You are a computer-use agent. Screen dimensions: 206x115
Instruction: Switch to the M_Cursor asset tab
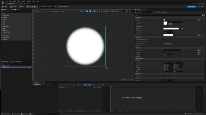(x=27, y=4)
